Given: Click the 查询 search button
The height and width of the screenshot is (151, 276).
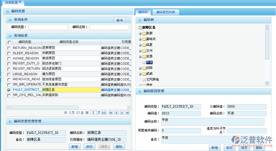Looking at the screenshot, I should pos(119,20).
